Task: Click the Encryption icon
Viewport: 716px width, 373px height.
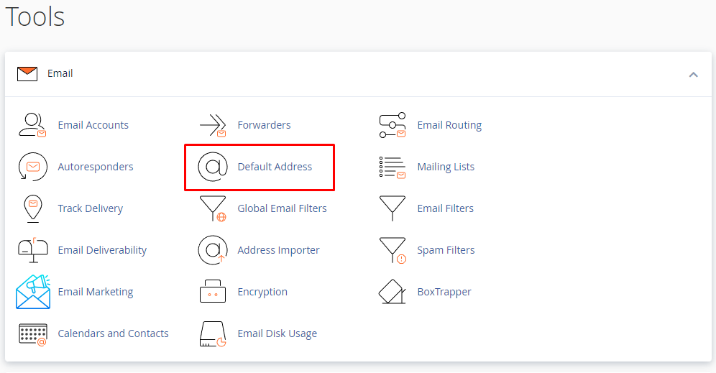Action: [213, 292]
